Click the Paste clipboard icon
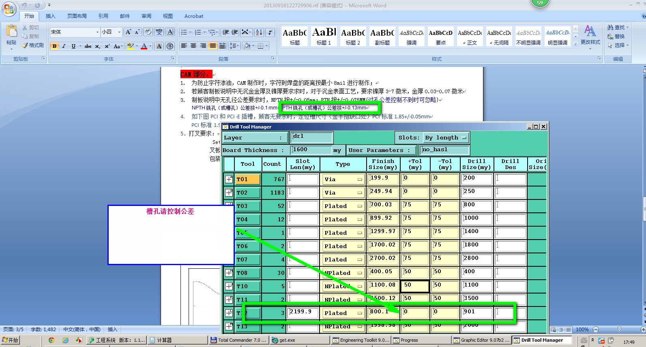Viewport: 646px width, 347px height. click(x=11, y=32)
